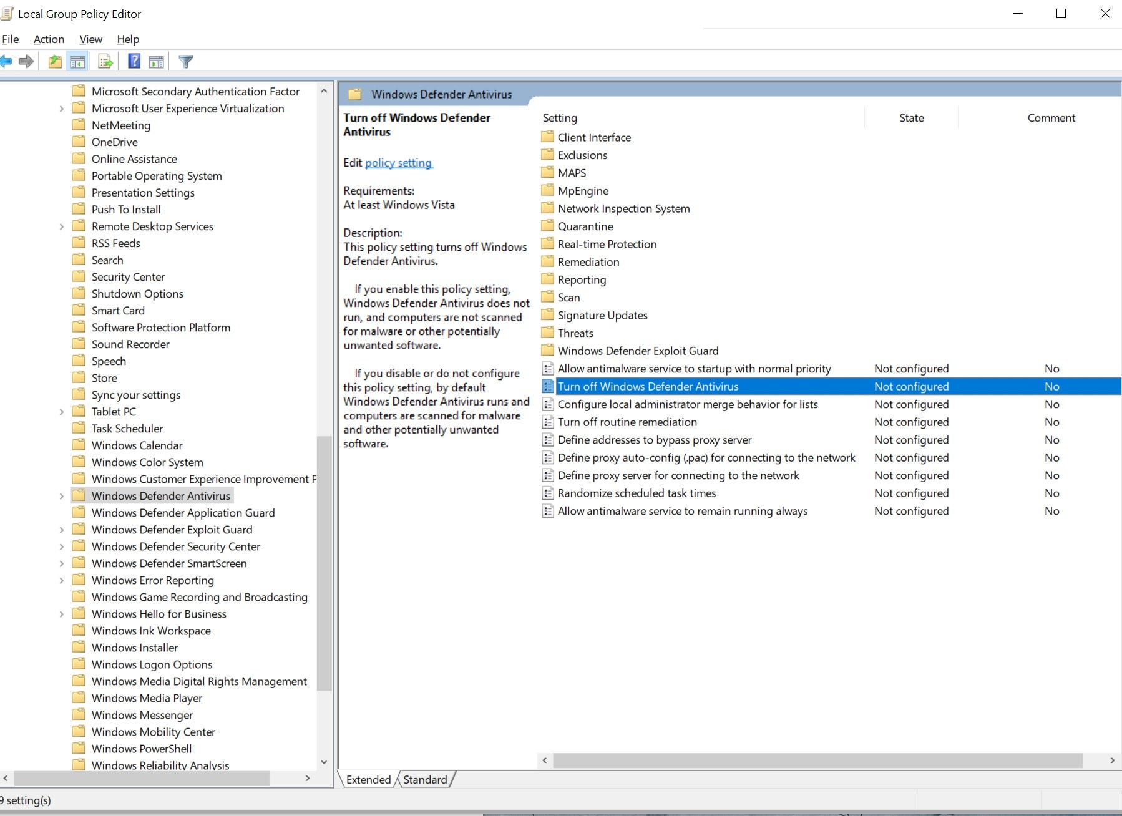Select the policy icon beside Turn off routine remediation

pos(548,422)
